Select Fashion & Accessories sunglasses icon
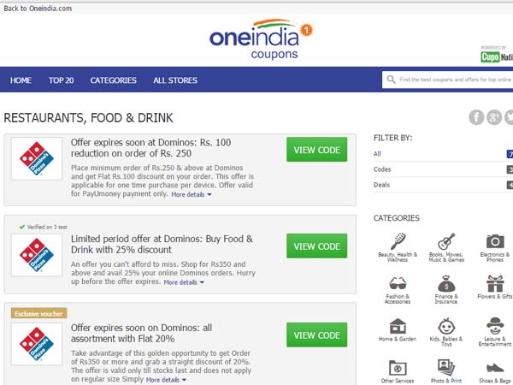The height and width of the screenshot is (385, 513). pyautogui.click(x=398, y=284)
